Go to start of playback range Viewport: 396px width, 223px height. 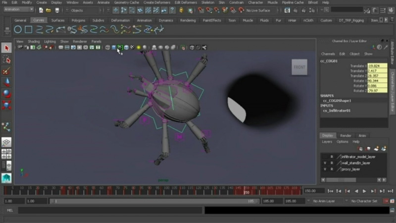tap(330, 191)
